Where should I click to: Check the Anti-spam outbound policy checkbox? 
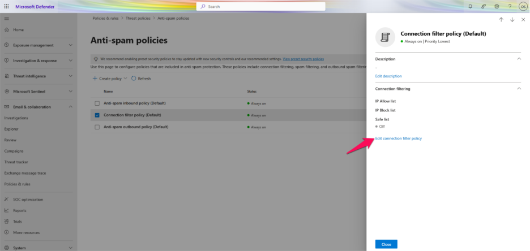point(97,127)
